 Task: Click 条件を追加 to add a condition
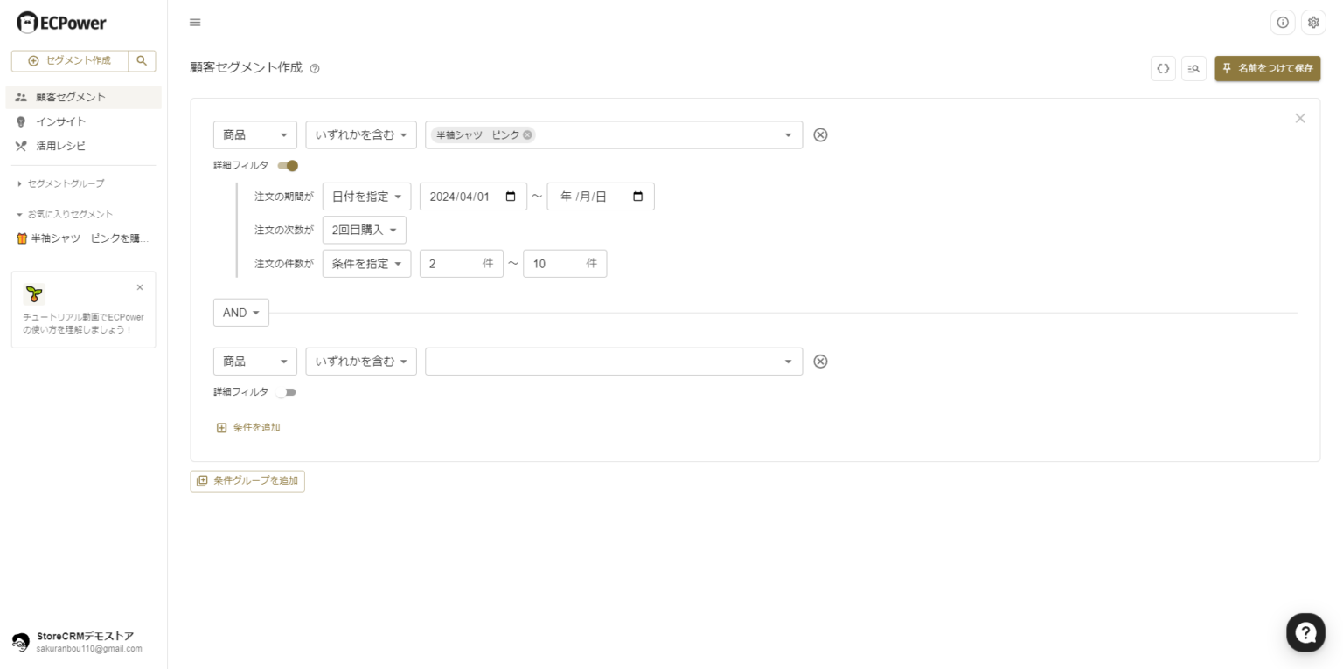point(249,427)
